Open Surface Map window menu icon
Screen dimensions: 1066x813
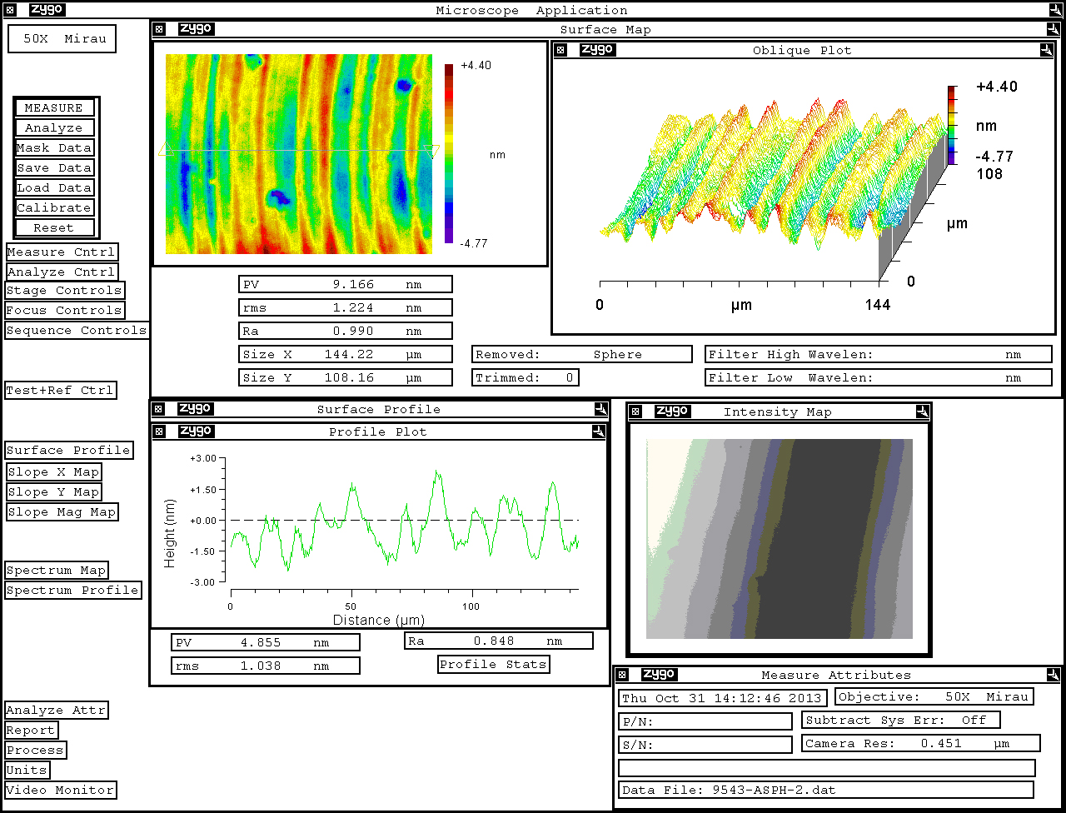pyautogui.click(x=160, y=29)
